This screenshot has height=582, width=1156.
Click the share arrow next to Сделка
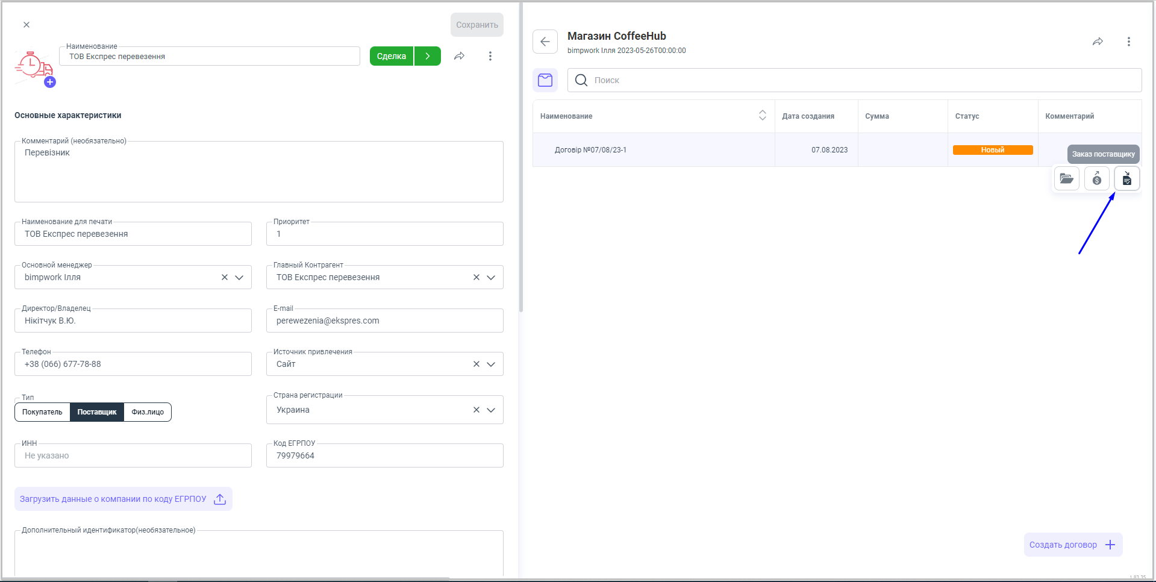[x=459, y=56]
